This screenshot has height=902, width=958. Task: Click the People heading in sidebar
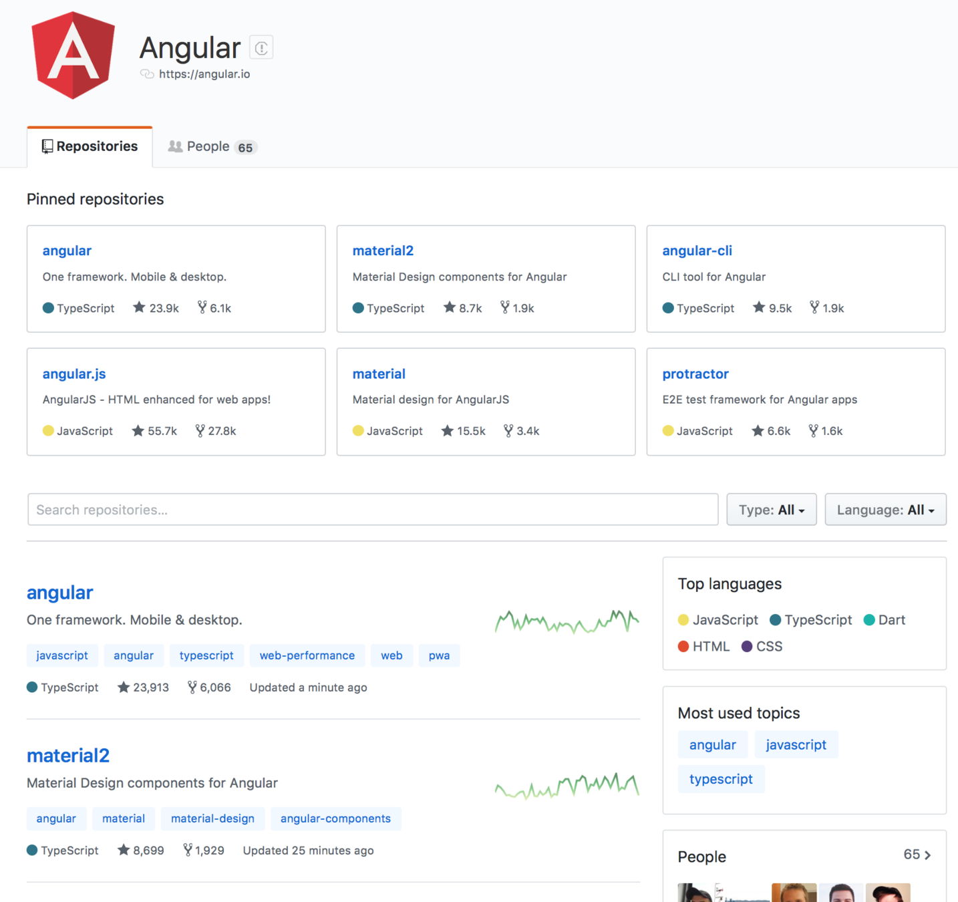click(702, 857)
